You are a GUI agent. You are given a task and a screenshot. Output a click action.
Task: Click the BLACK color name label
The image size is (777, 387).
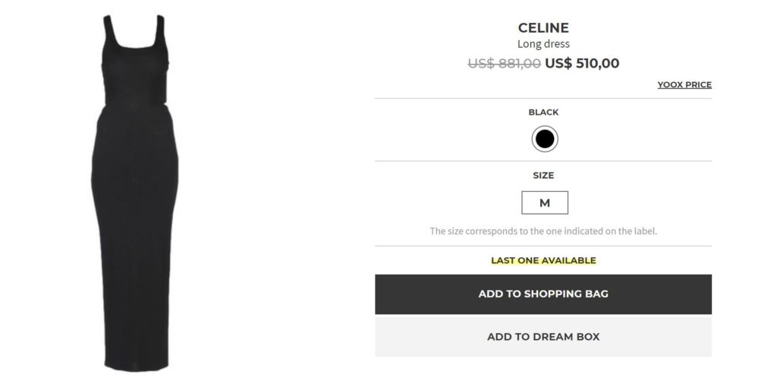543,112
